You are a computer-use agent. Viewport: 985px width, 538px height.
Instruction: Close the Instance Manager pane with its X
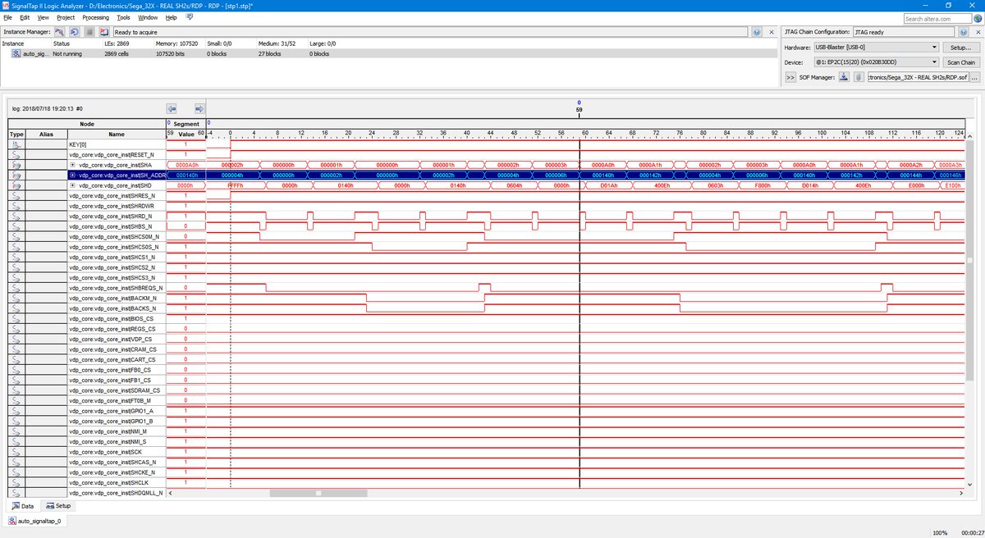tap(770, 32)
